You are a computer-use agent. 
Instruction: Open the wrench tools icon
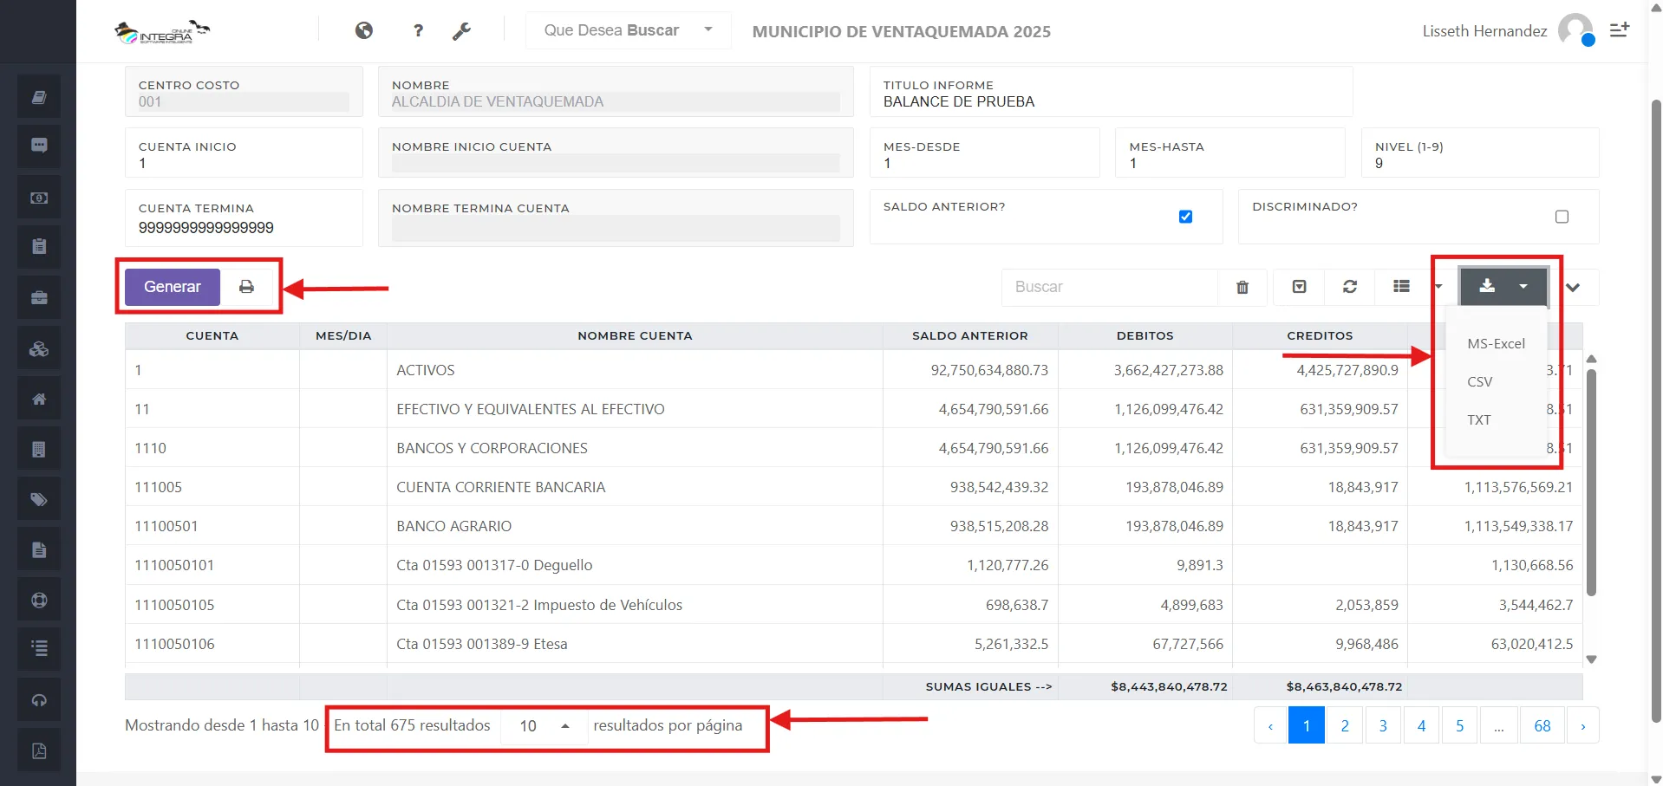[x=462, y=30]
